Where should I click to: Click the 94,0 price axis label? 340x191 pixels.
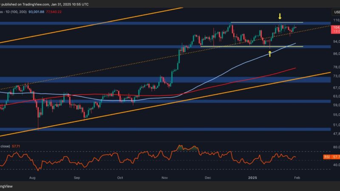(337, 42)
